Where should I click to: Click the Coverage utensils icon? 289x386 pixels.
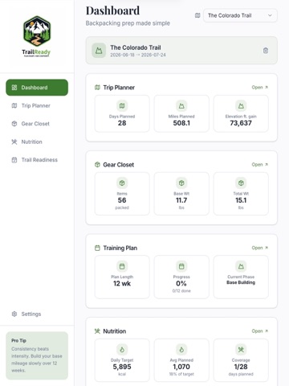tap(241, 350)
